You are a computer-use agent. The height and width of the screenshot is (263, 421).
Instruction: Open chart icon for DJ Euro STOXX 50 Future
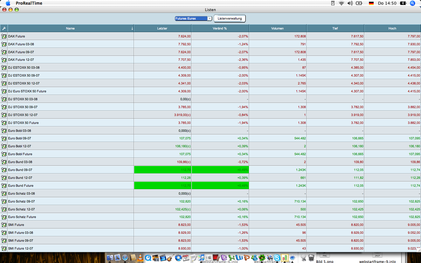(4, 91)
